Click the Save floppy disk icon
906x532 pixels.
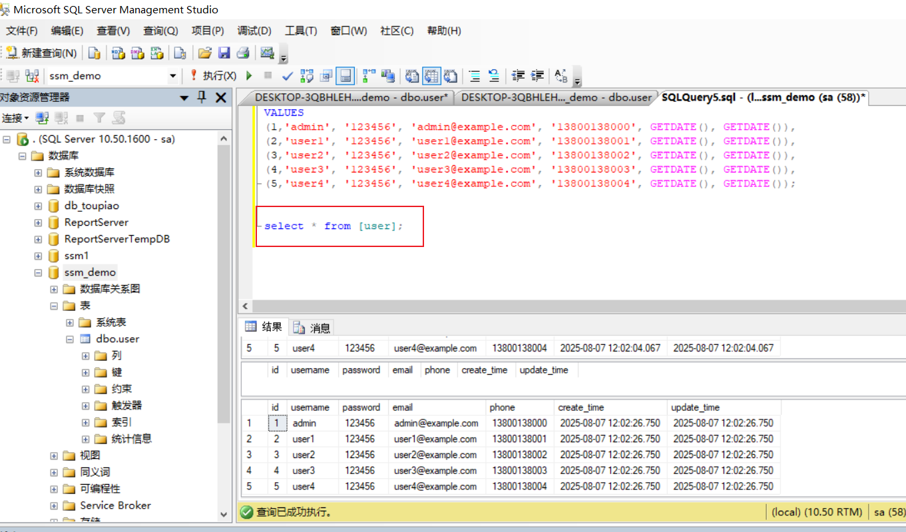(x=224, y=53)
